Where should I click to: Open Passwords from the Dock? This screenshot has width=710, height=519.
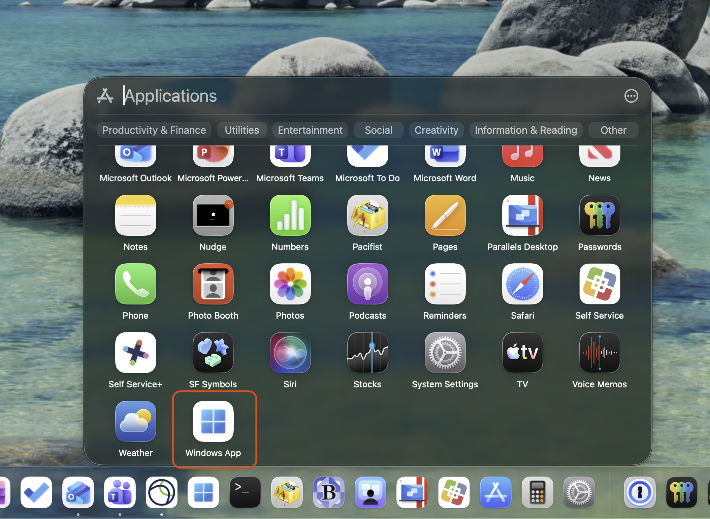click(682, 492)
